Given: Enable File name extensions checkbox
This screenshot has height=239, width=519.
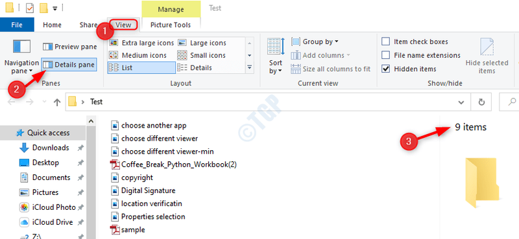Looking at the screenshot, I should (x=421, y=55).
